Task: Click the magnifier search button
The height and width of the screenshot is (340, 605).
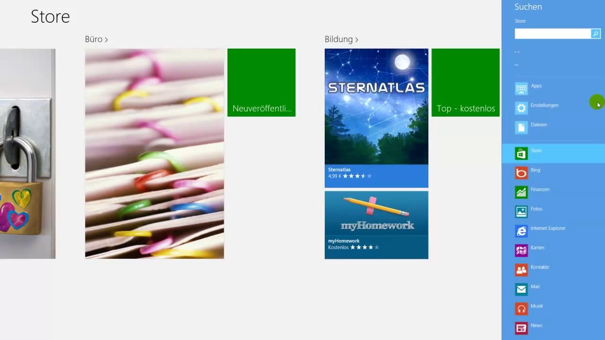Action: pyautogui.click(x=596, y=34)
